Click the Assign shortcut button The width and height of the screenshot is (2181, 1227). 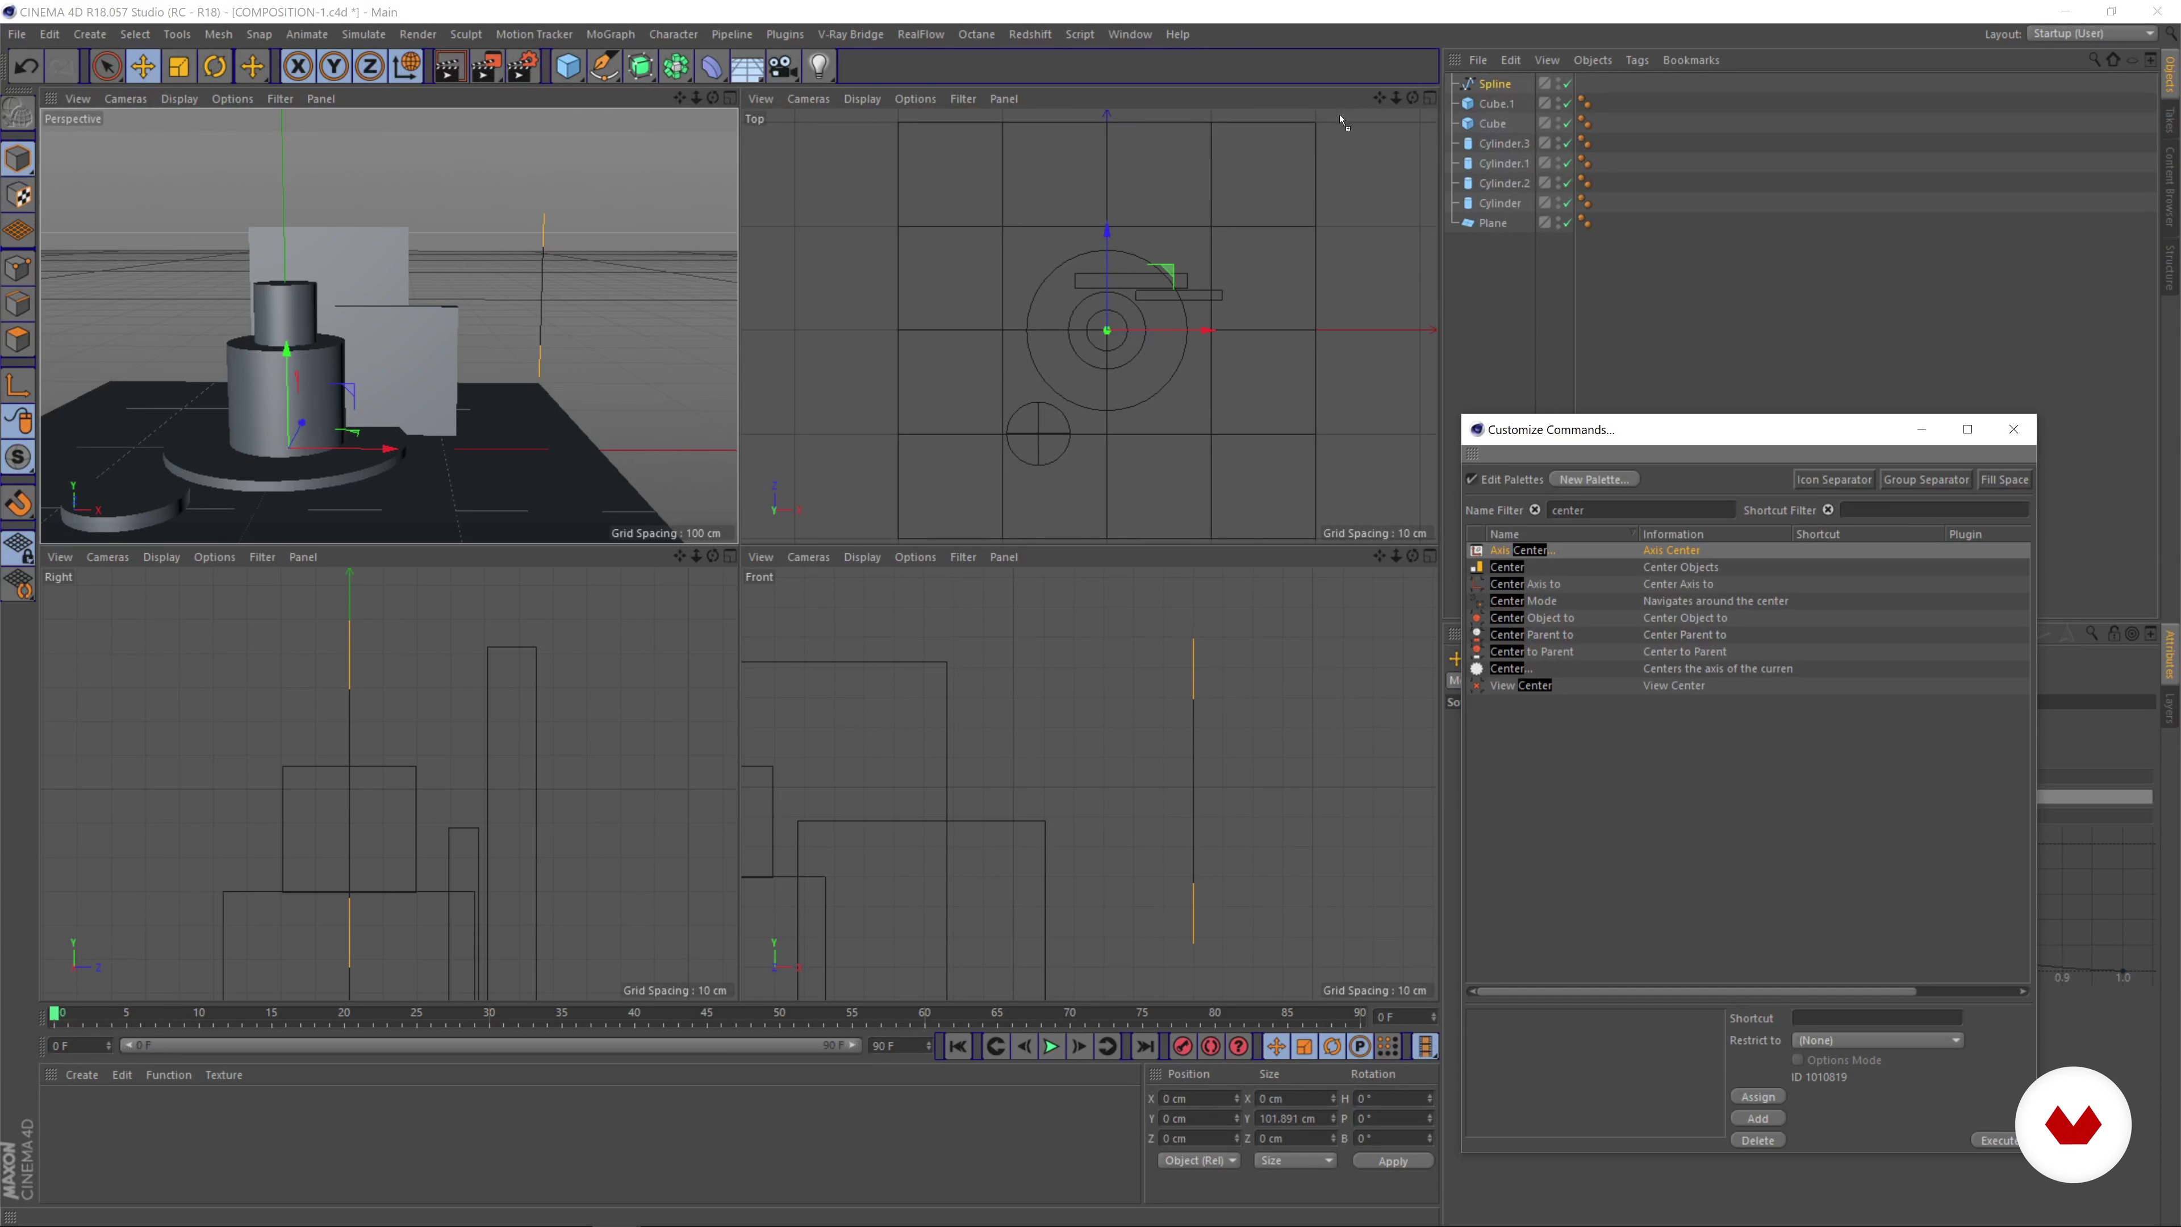click(x=1758, y=1096)
